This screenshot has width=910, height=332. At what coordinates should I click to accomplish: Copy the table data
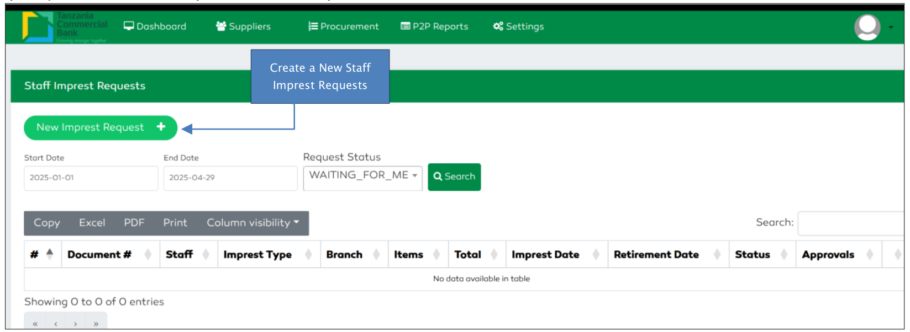coord(47,223)
